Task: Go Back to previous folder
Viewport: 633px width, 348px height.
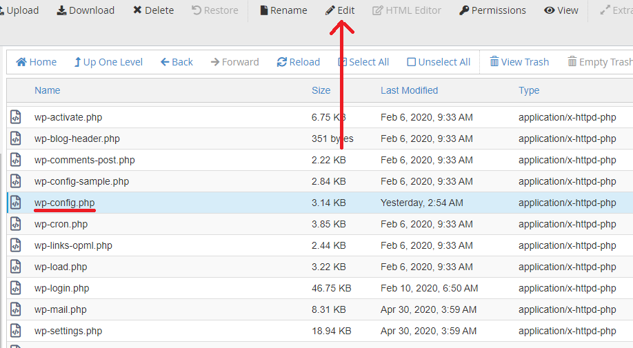Action: [x=177, y=62]
